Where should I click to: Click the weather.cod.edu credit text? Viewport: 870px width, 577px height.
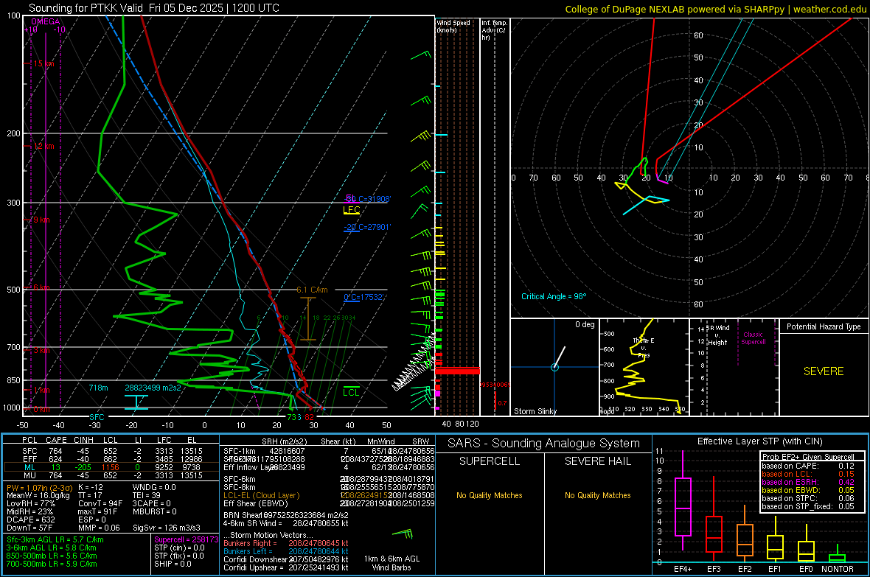(x=829, y=9)
